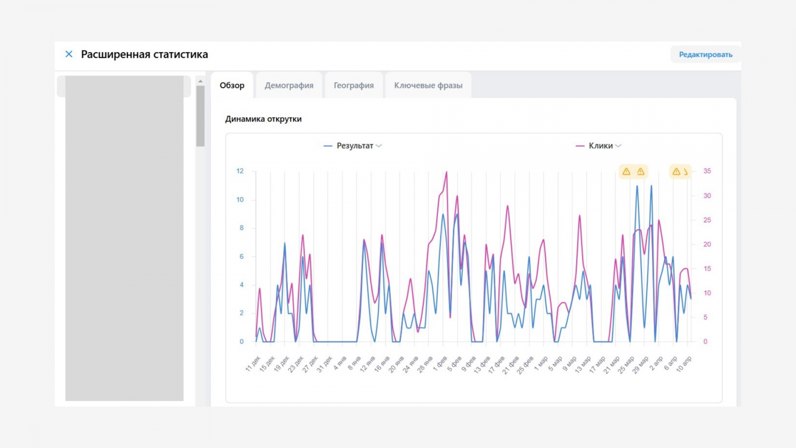Click the partially cut-off warning icon at chart edge

pos(686,172)
